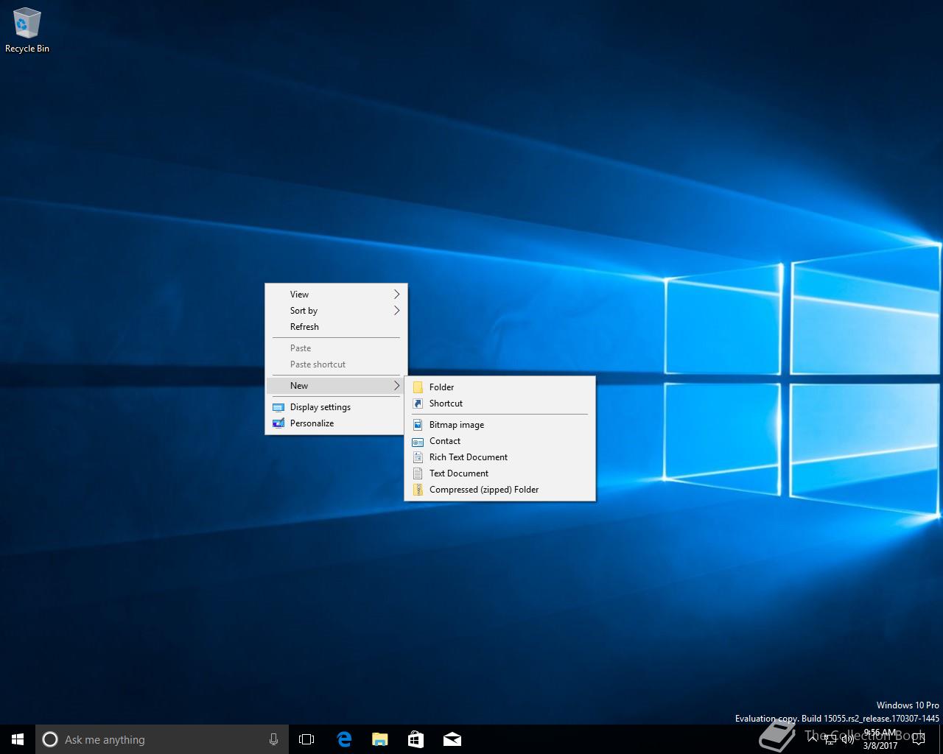Click the Display settings monitor icon
This screenshot has width=943, height=754.
(278, 406)
